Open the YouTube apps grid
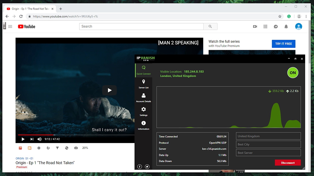 tap(265, 26)
